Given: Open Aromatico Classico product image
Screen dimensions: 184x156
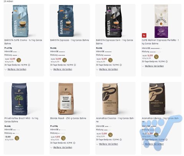Looking at the screenshot, I should (110, 99).
